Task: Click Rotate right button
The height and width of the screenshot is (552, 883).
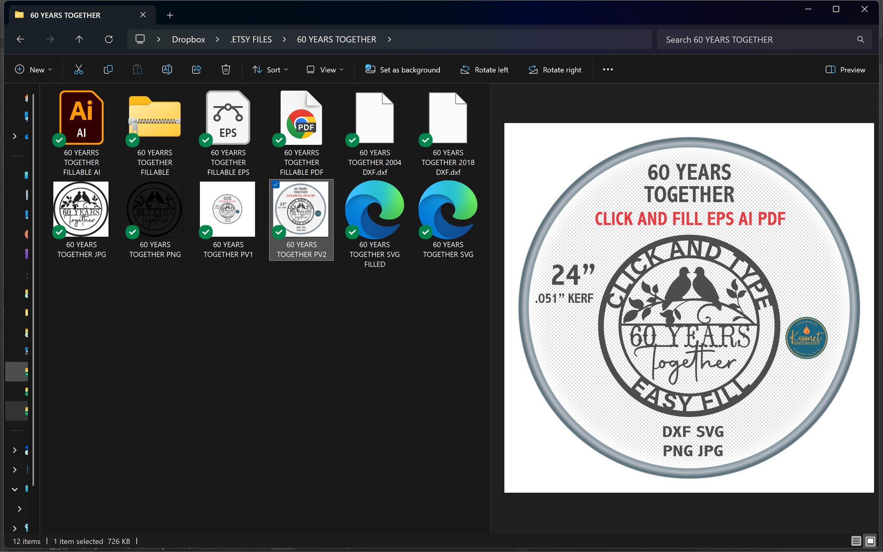Action: (x=555, y=69)
